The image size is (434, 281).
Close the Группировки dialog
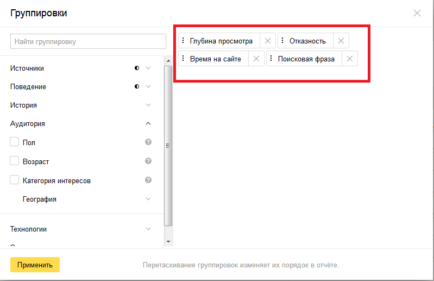pos(417,13)
